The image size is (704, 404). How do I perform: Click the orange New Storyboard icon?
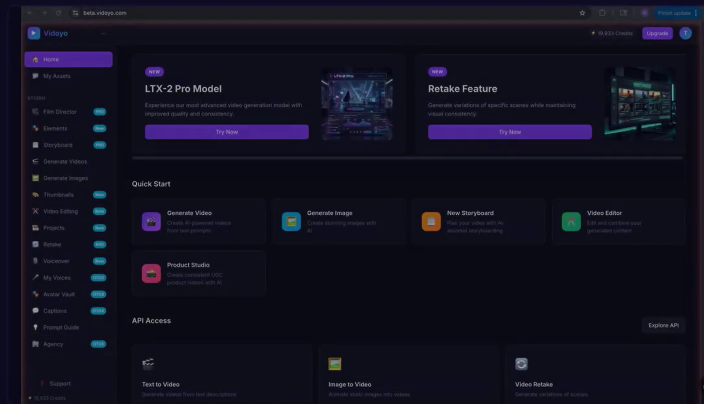click(431, 222)
